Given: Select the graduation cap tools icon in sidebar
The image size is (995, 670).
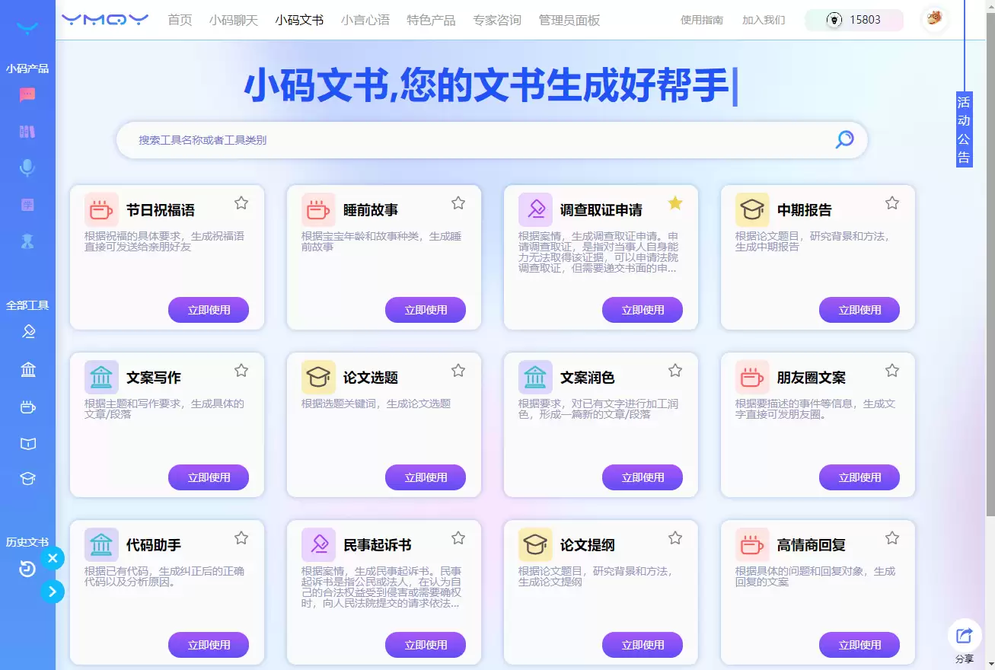Looking at the screenshot, I should 28,479.
